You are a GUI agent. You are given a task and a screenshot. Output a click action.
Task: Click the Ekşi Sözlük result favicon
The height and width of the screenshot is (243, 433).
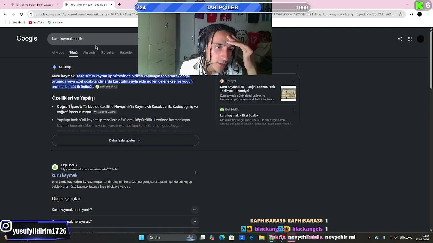(x=55, y=167)
